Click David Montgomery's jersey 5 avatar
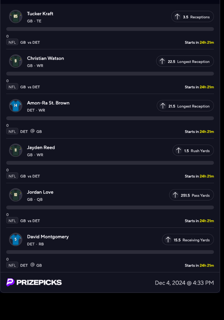 (x=16, y=239)
